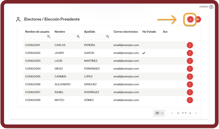The image size is (219, 129).
Task: Click the Nombre de usuario search field
Action: (38, 37)
